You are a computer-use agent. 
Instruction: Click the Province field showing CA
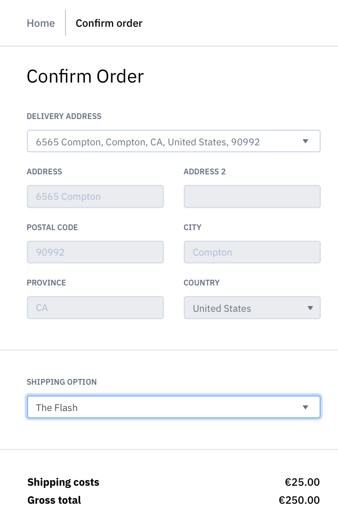pyautogui.click(x=95, y=308)
